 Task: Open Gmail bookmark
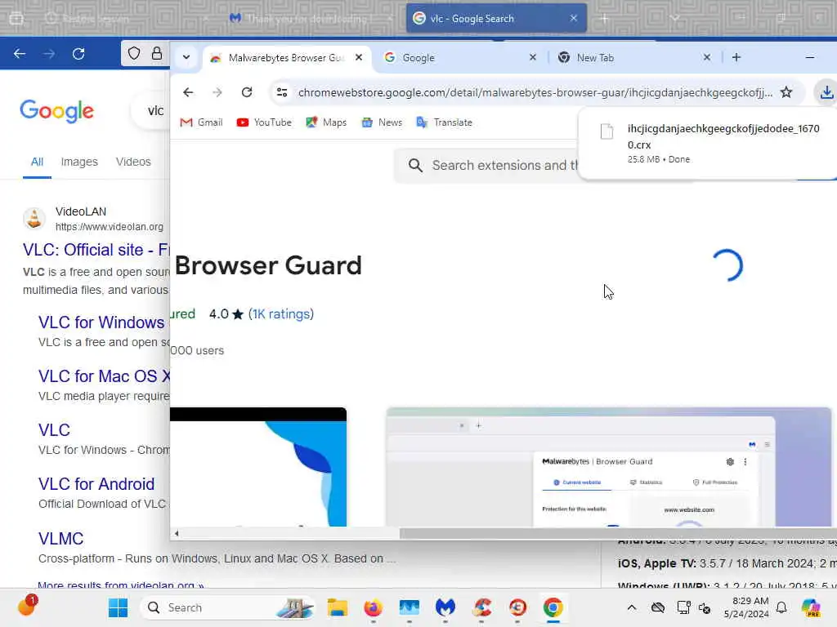click(201, 122)
